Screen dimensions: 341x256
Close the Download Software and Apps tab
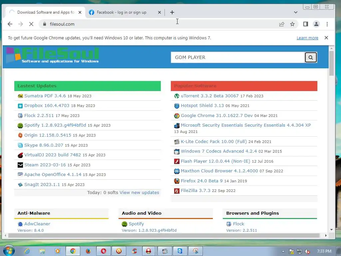pos(80,12)
